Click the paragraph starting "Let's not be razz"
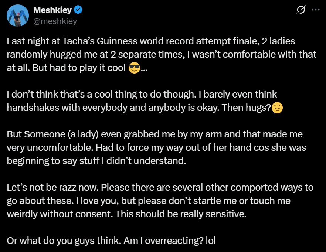Image resolution: width=326 pixels, height=252 pixels. point(160,201)
